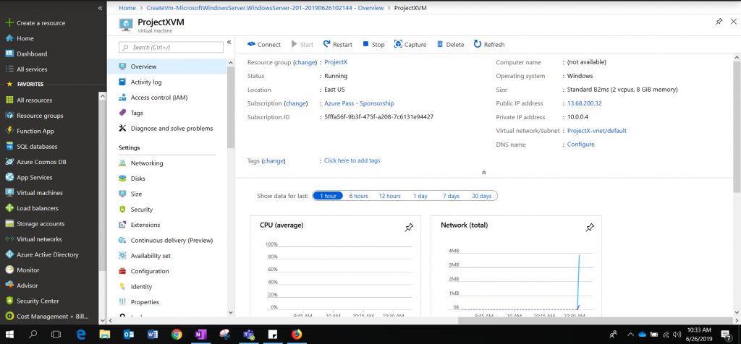Select the 1 hour time range
Viewport: 741px width, 344px height.
328,196
